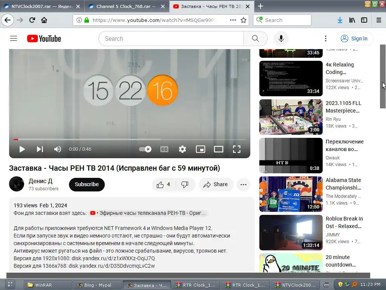The image size is (386, 290).
Task: Open the browser home page icon
Action: click(x=44, y=20)
